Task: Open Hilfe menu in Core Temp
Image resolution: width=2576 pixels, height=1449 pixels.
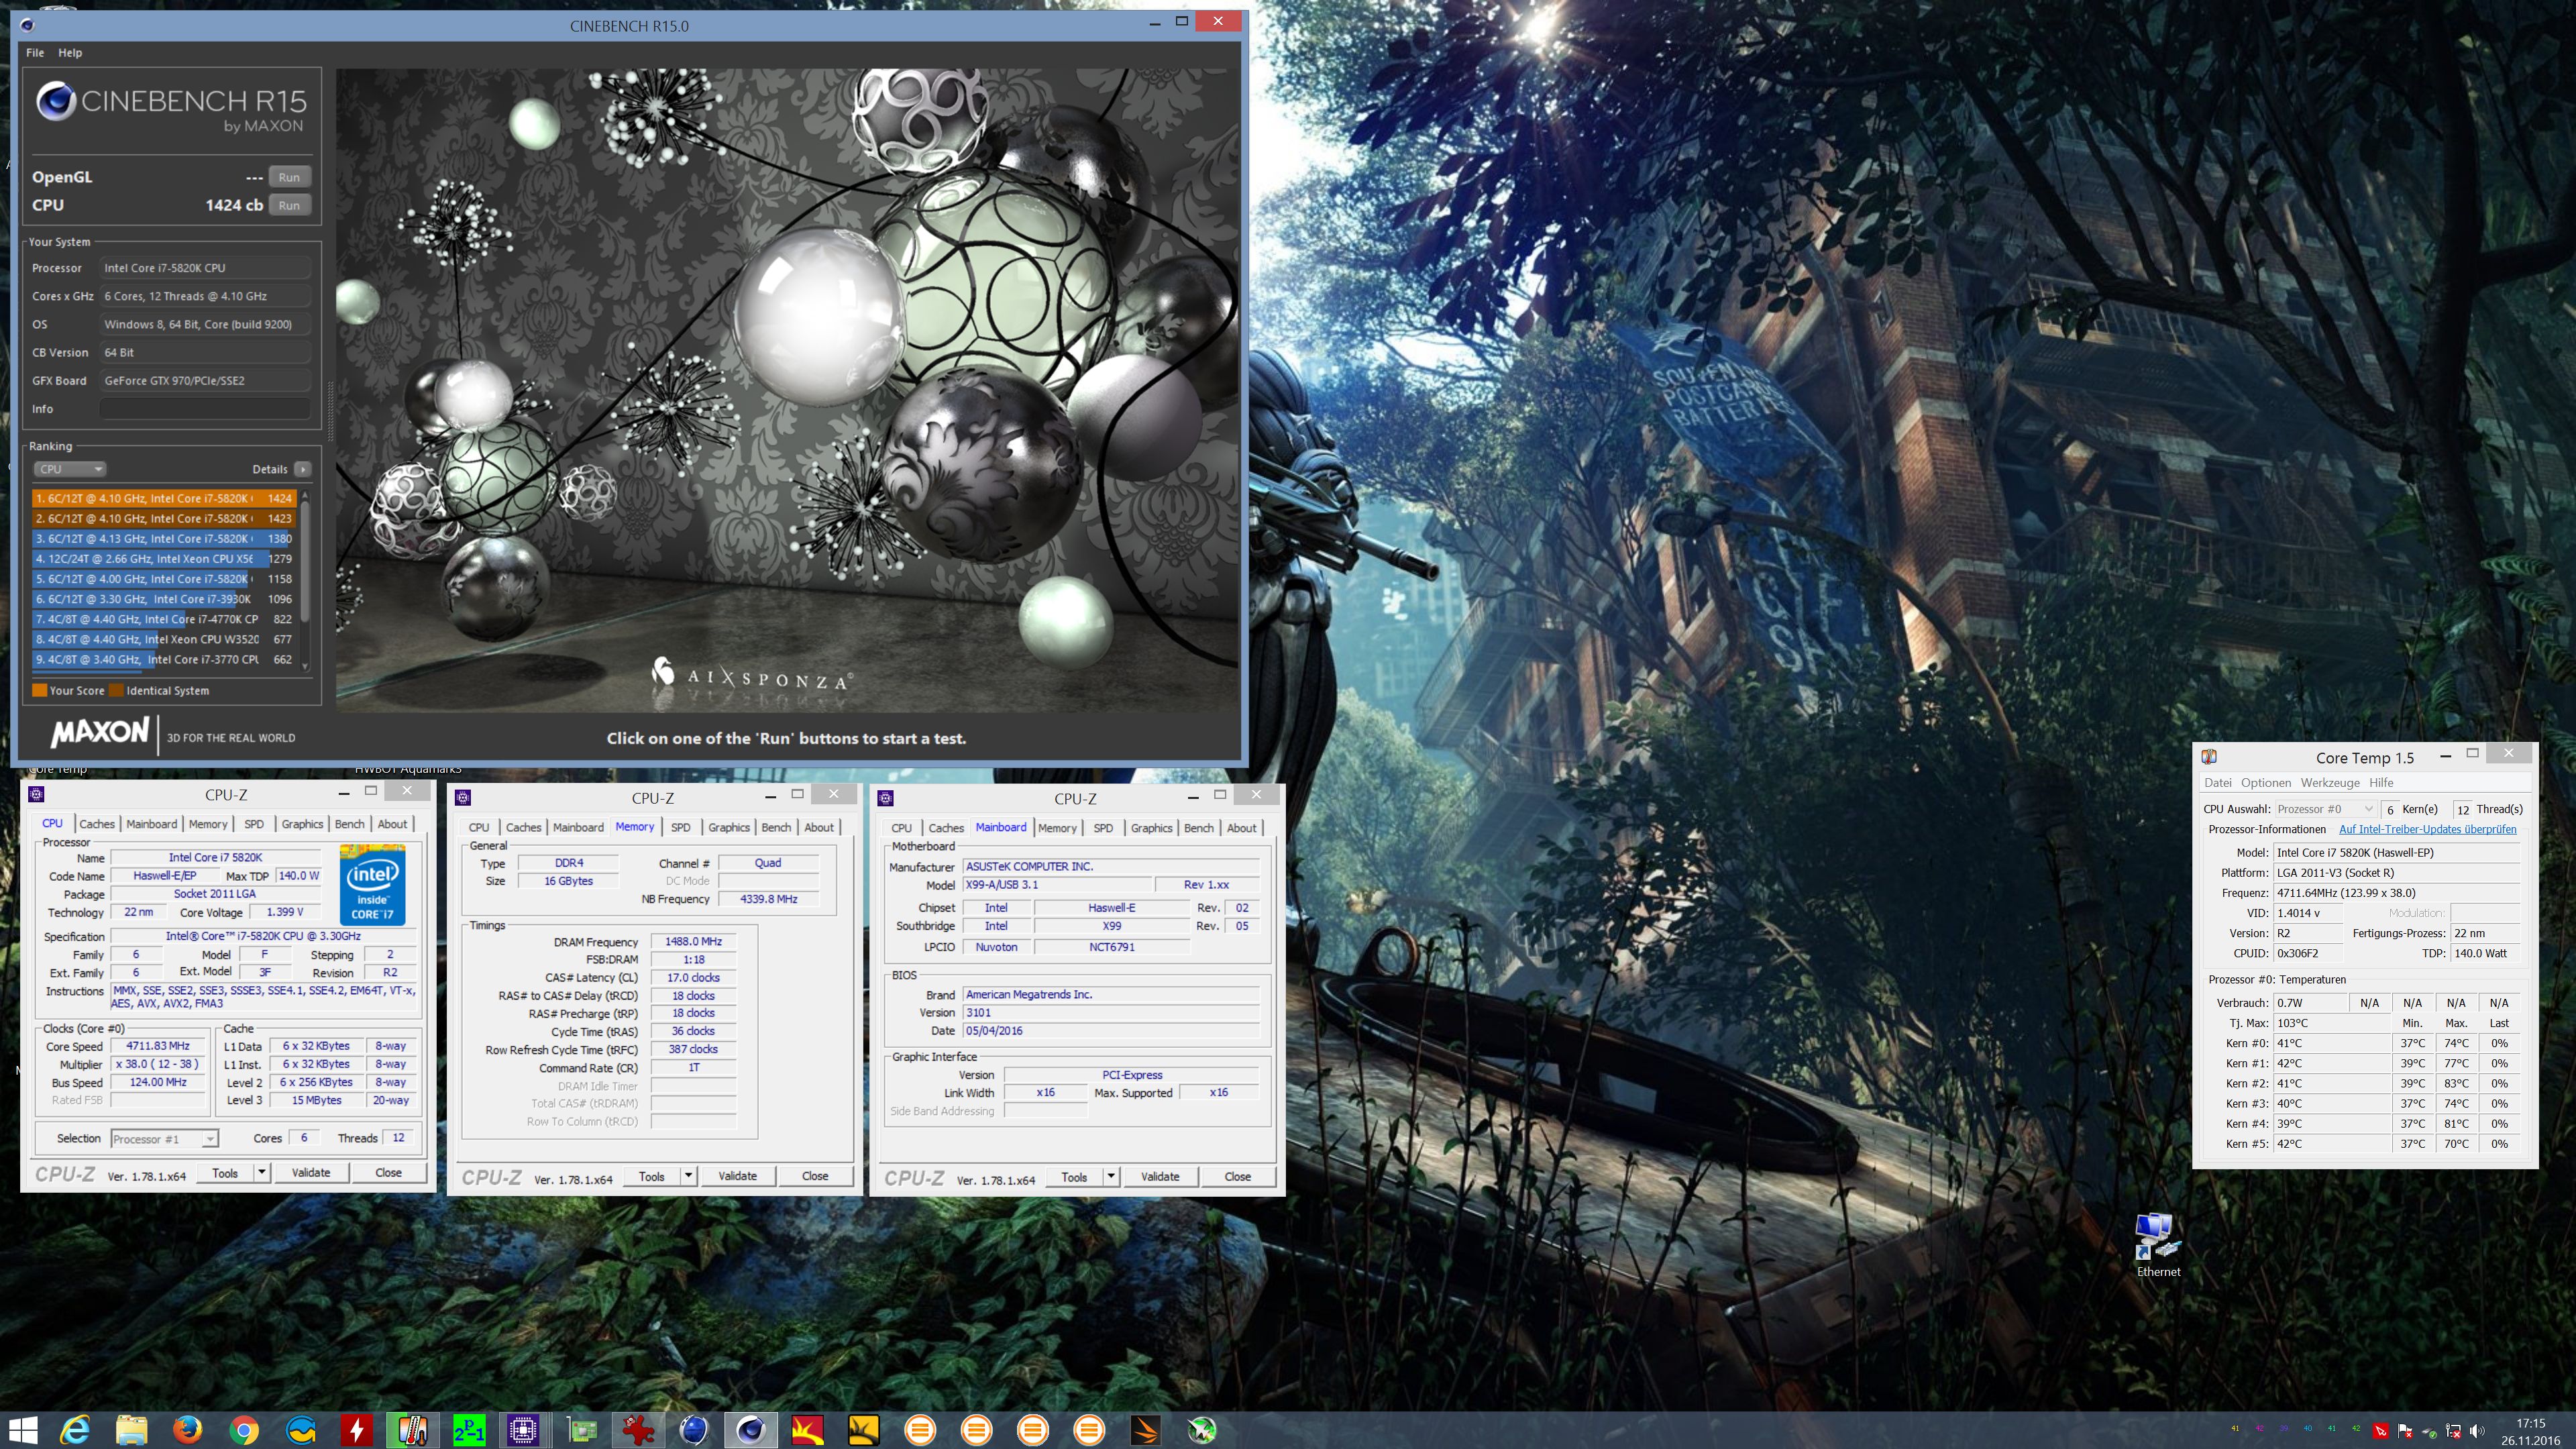Action: [2381, 783]
